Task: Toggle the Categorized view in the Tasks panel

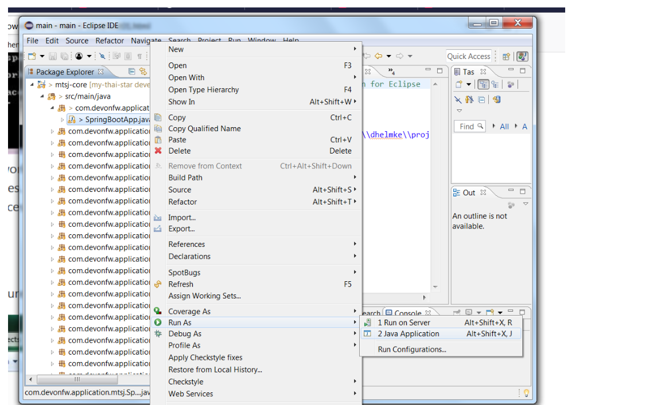Action: 484,84
